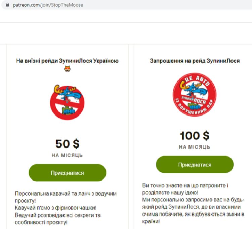Click the title "На виїзні рейди ЗупиниЛося Україною"
Viewport: 252px width, 229px height.
(67, 61)
